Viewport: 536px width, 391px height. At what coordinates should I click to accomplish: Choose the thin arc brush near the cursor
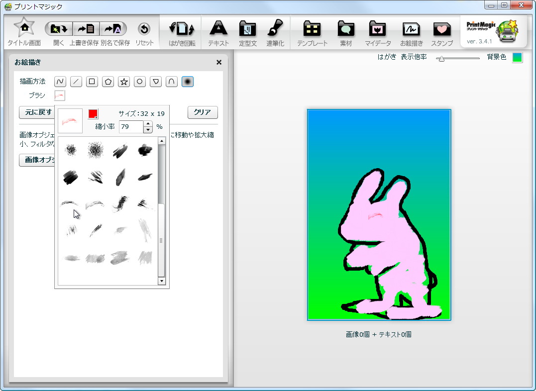tap(69, 203)
